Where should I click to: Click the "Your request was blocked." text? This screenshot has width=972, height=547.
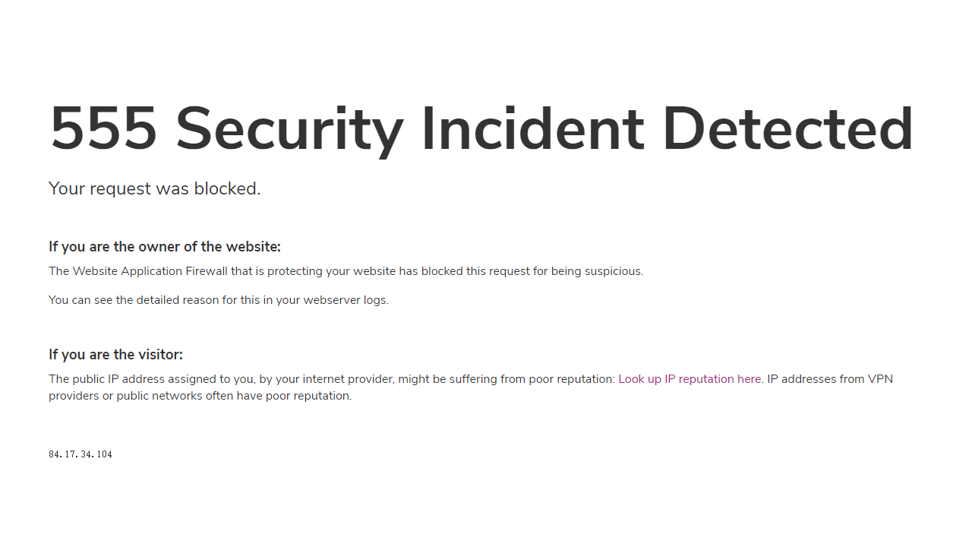click(x=155, y=188)
